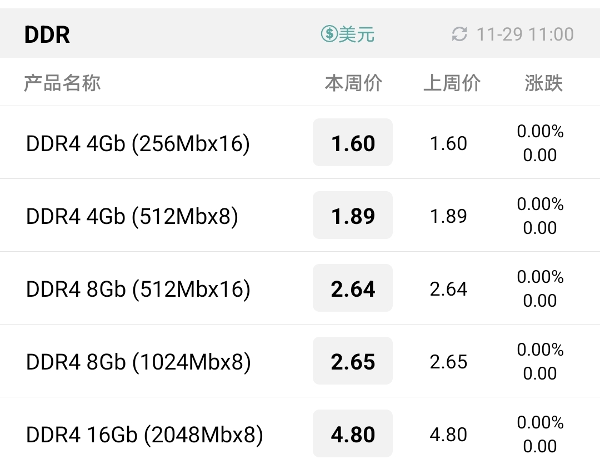Select DDR4 8Gb (512Mbx16) product name
600x464 pixels.
point(138,289)
